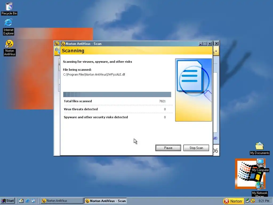Click the Scanning header text
Screen dimensions: 273x205
click(73, 50)
